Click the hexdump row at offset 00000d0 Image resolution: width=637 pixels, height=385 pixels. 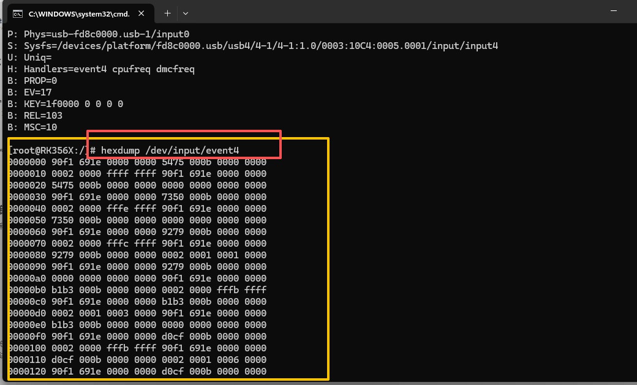pos(137,313)
